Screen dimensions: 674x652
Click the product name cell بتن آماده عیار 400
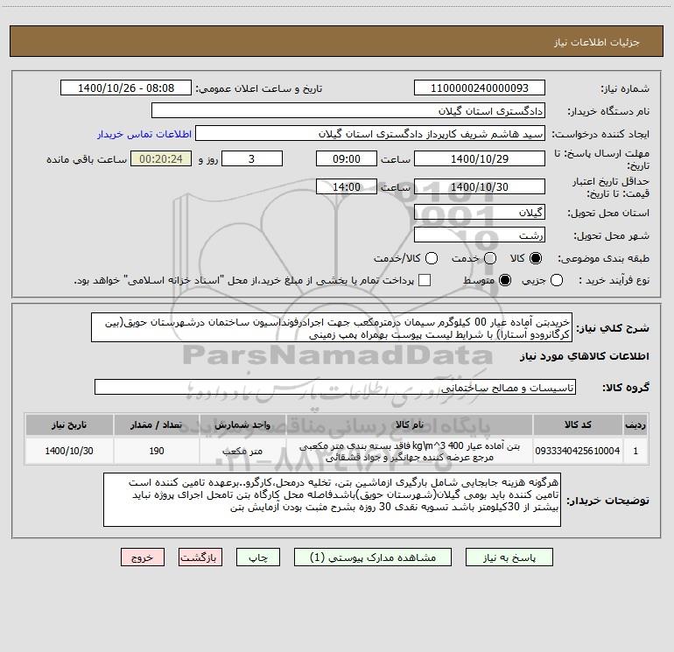pos(410,452)
